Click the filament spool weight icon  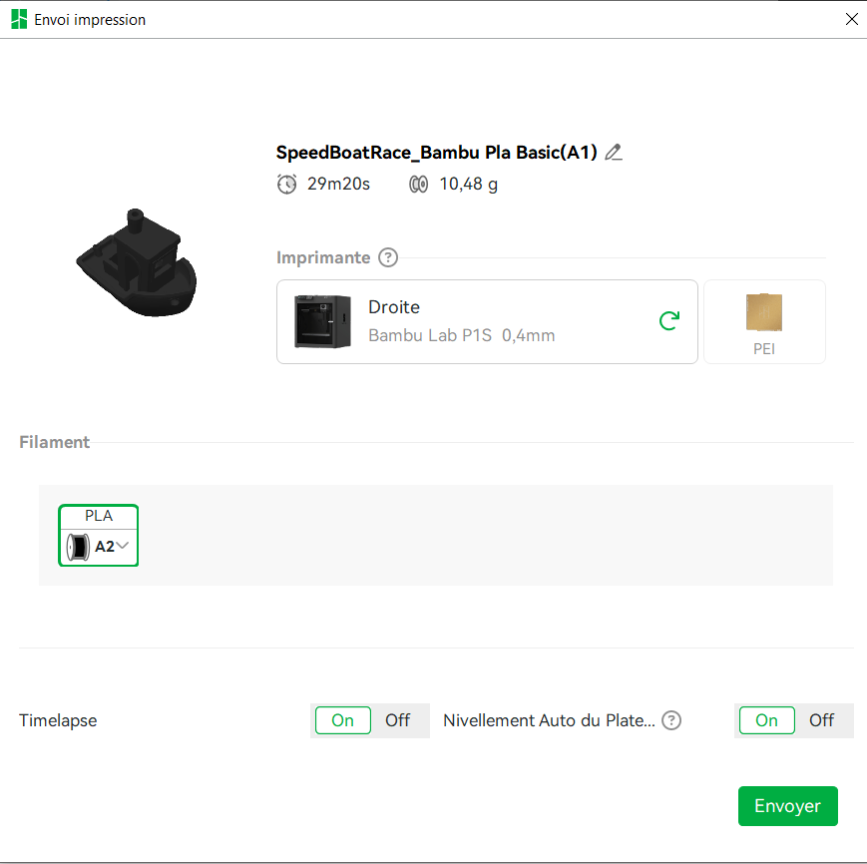click(419, 184)
